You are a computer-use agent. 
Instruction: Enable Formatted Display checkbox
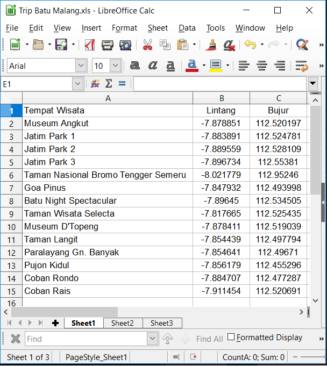pos(231,337)
